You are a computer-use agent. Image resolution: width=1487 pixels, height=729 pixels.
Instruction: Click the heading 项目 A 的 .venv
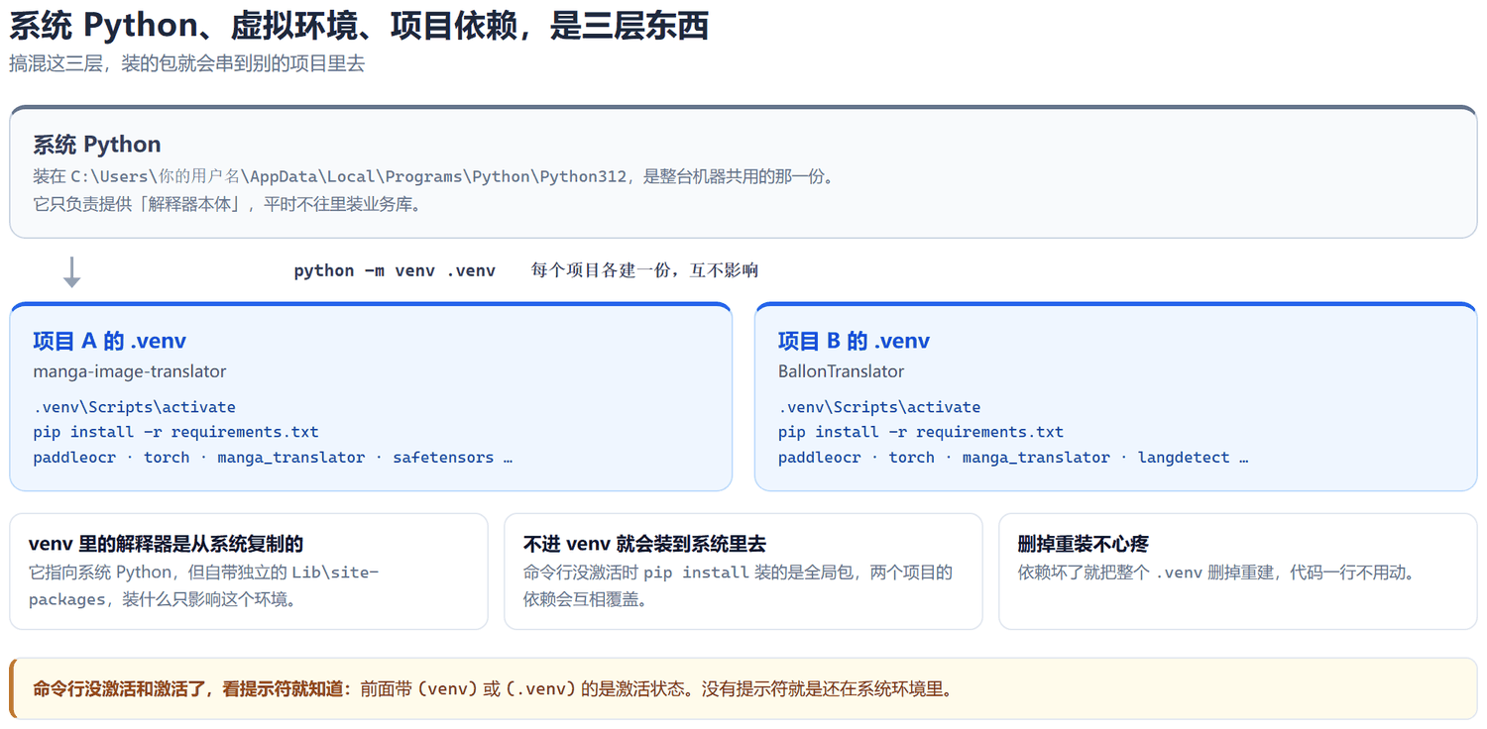(x=110, y=341)
